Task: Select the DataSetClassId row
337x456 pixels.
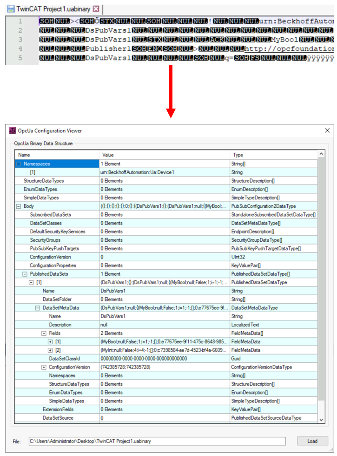Action: click(x=166, y=359)
